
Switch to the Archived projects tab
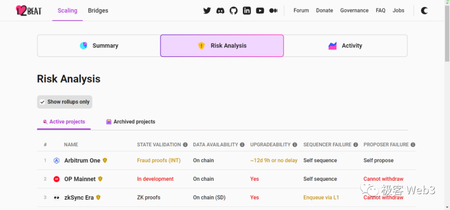(x=130, y=122)
